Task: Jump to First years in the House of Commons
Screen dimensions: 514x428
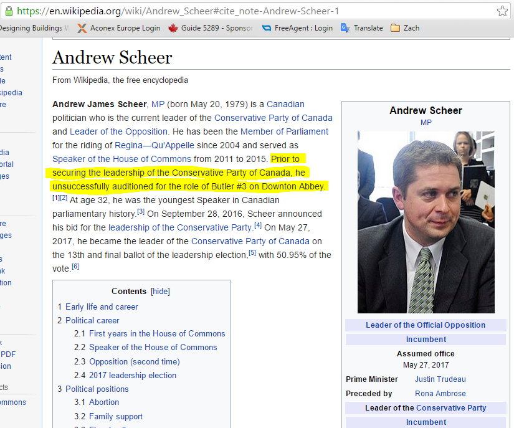Action: click(x=157, y=334)
